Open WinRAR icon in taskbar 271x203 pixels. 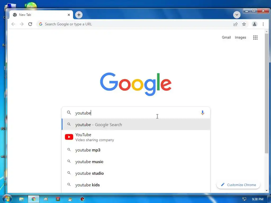coord(58,199)
